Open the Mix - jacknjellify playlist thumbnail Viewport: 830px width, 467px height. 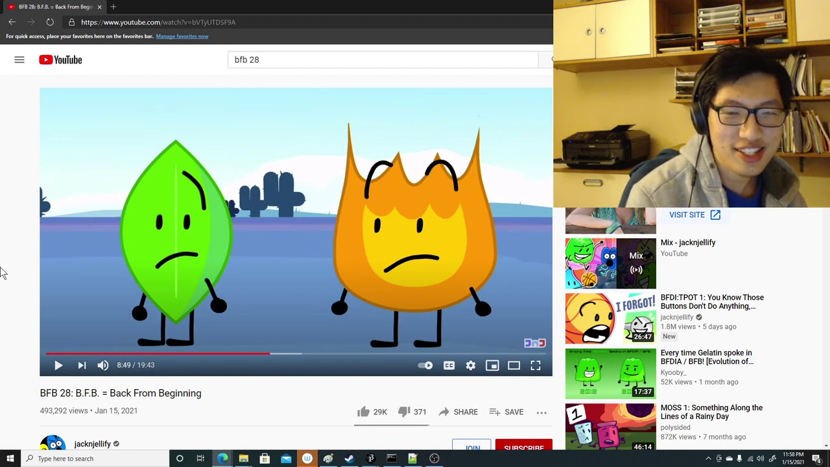[x=610, y=263]
